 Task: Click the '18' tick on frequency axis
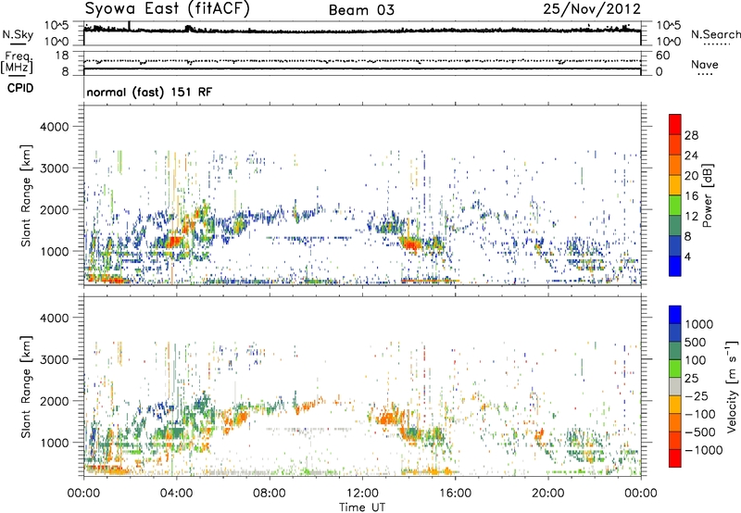click(x=62, y=56)
